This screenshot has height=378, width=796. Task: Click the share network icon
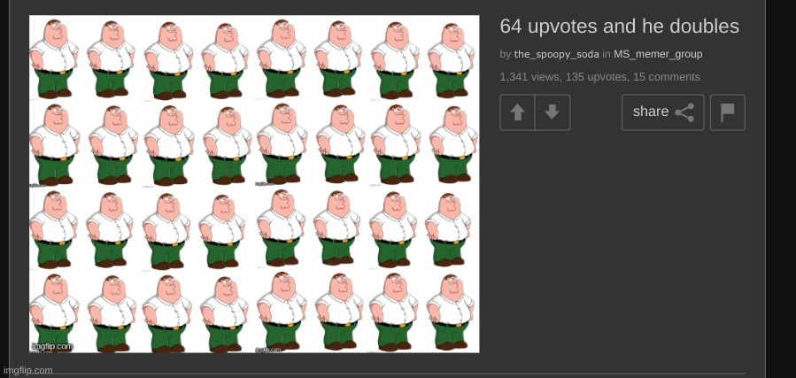(x=684, y=112)
